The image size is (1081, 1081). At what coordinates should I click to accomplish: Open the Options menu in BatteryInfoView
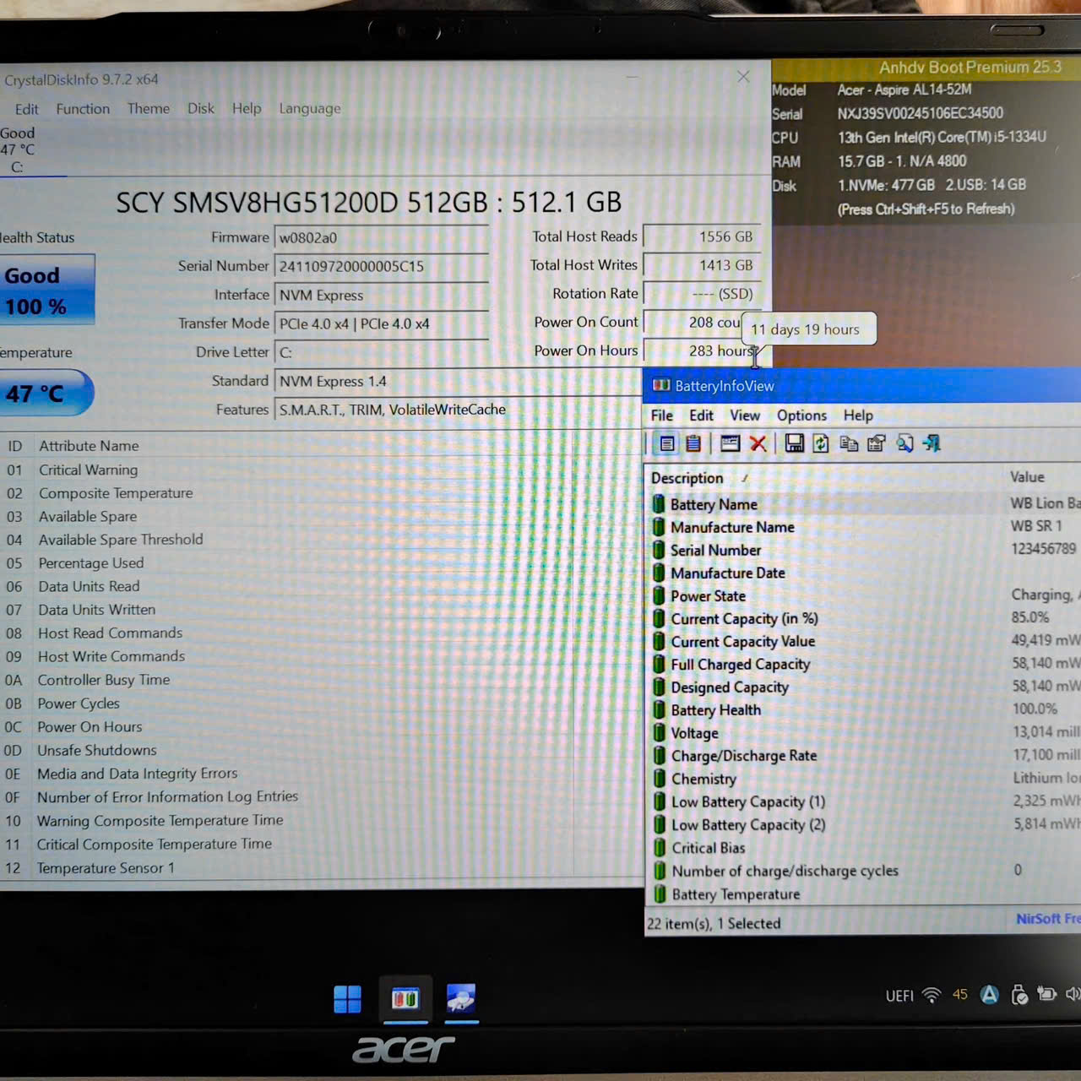tap(801, 416)
